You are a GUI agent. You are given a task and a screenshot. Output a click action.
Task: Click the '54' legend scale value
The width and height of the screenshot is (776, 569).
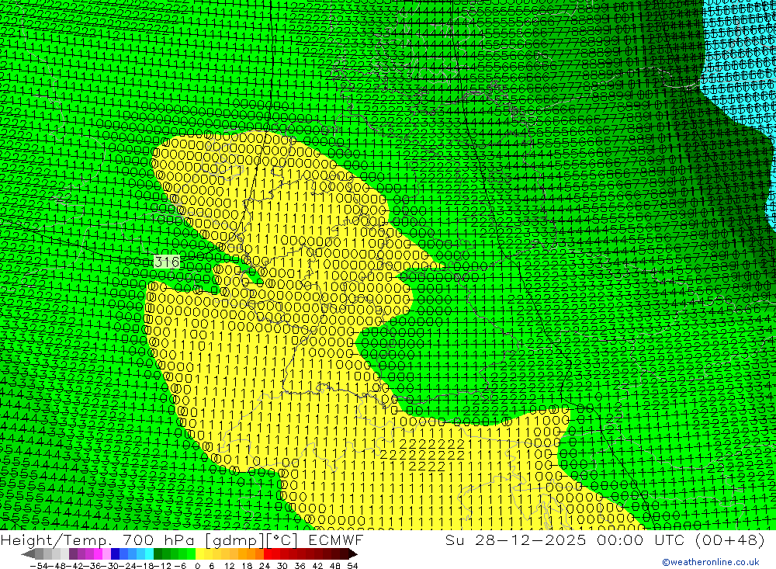click(352, 566)
